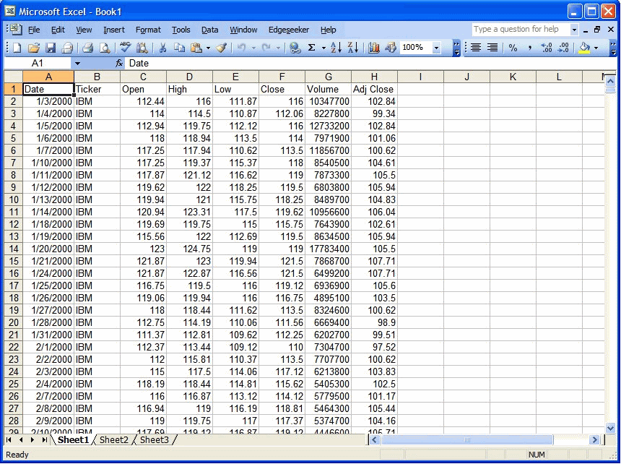This screenshot has height=464, width=621.
Task: Apply Percent Style formatting
Action: point(513,48)
